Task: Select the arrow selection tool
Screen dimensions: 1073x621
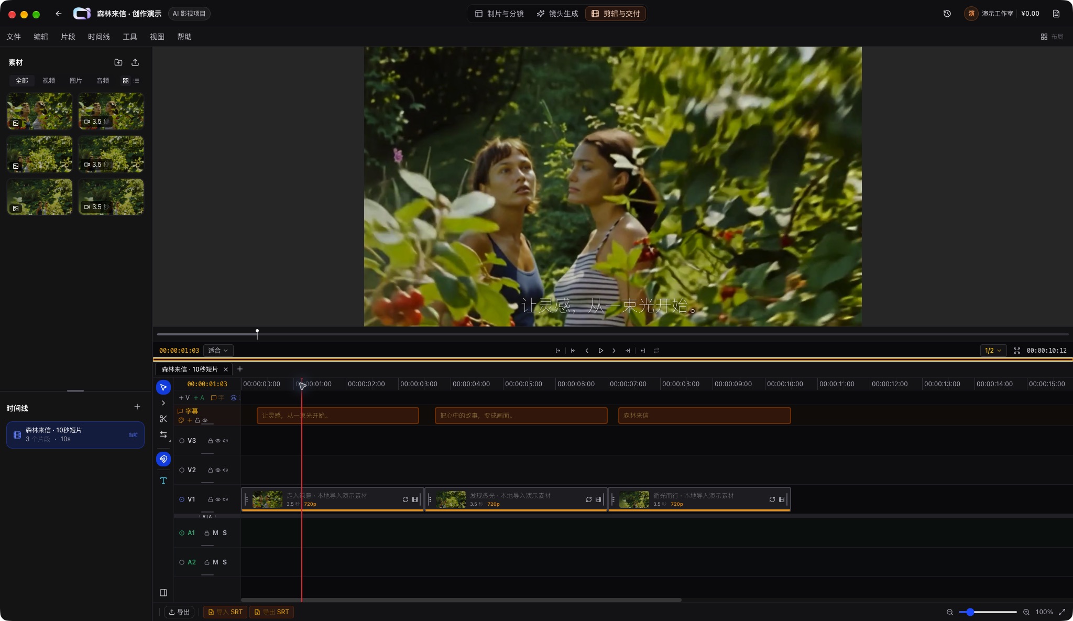Action: (163, 387)
